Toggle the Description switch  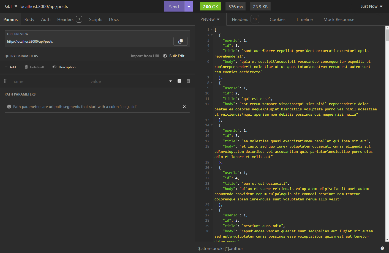click(x=55, y=67)
